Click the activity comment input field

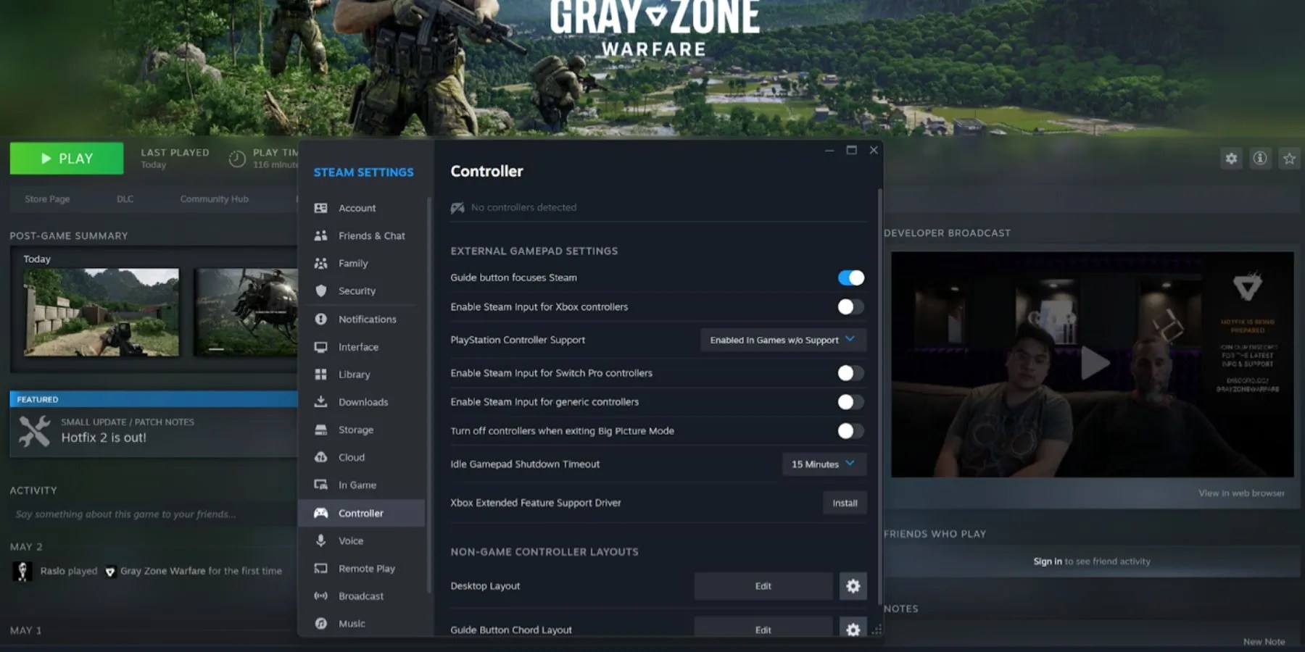point(154,514)
